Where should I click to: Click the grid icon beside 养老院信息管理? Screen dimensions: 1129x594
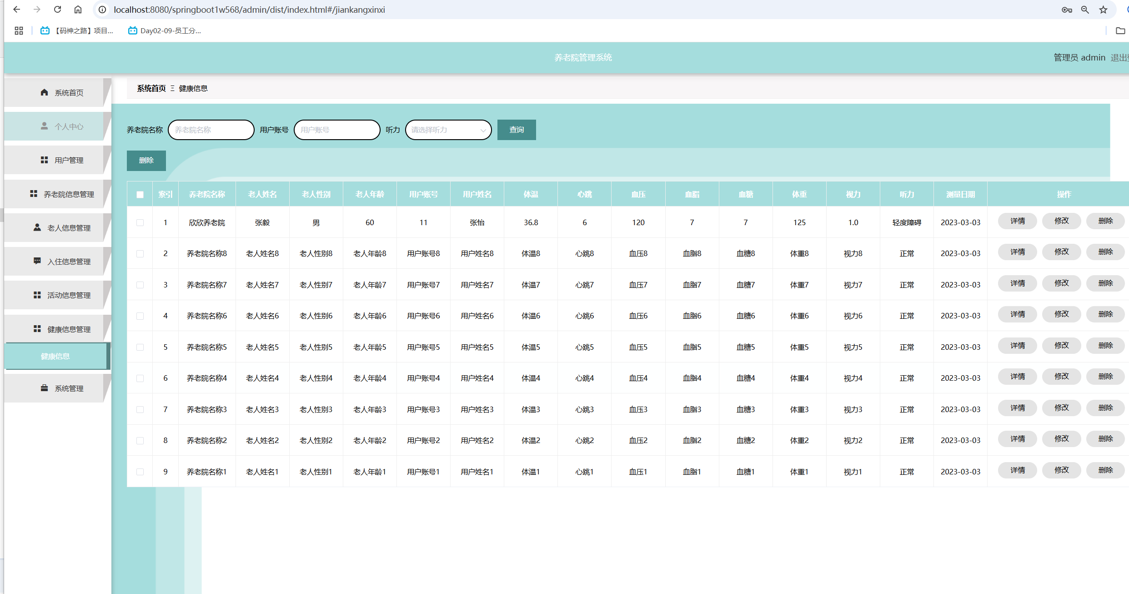(x=34, y=194)
